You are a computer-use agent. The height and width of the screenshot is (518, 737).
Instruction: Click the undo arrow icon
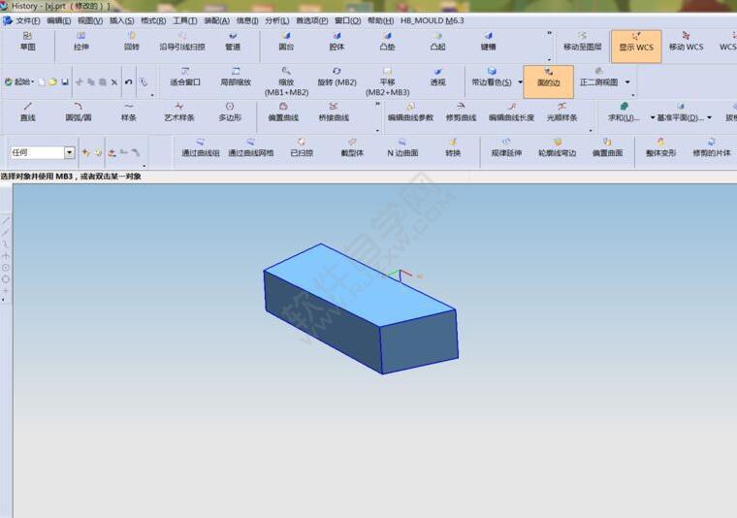click(x=128, y=81)
